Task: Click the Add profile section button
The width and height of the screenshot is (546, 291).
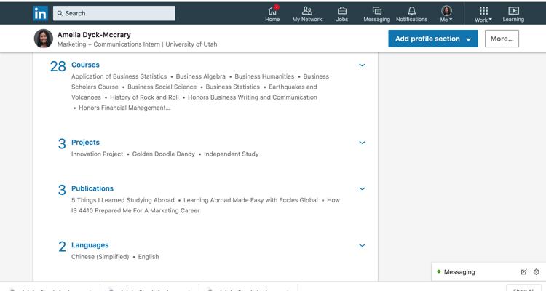Action: click(x=433, y=39)
